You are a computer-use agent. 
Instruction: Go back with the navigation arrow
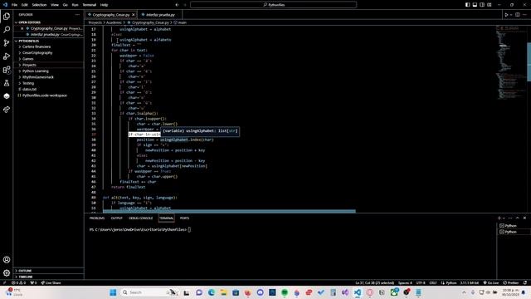point(177,5)
